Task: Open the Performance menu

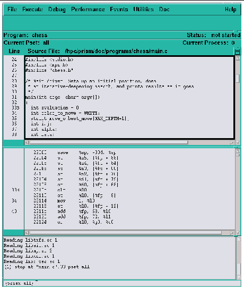Action: pyautogui.click(x=88, y=9)
